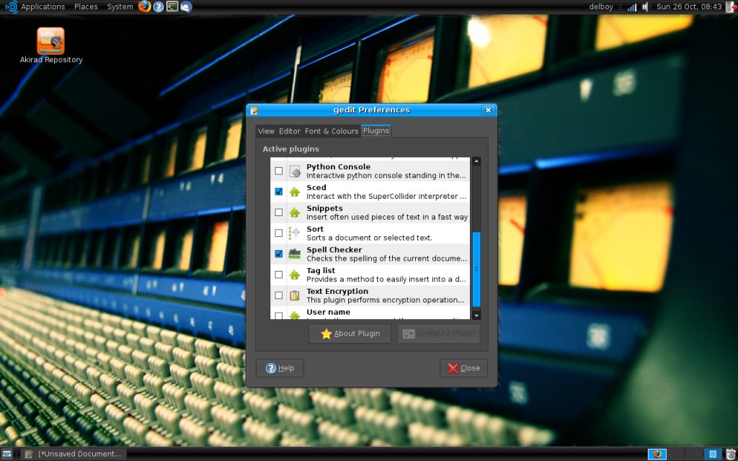
Task: Select the Spell Checker plugin name
Action: (334, 249)
